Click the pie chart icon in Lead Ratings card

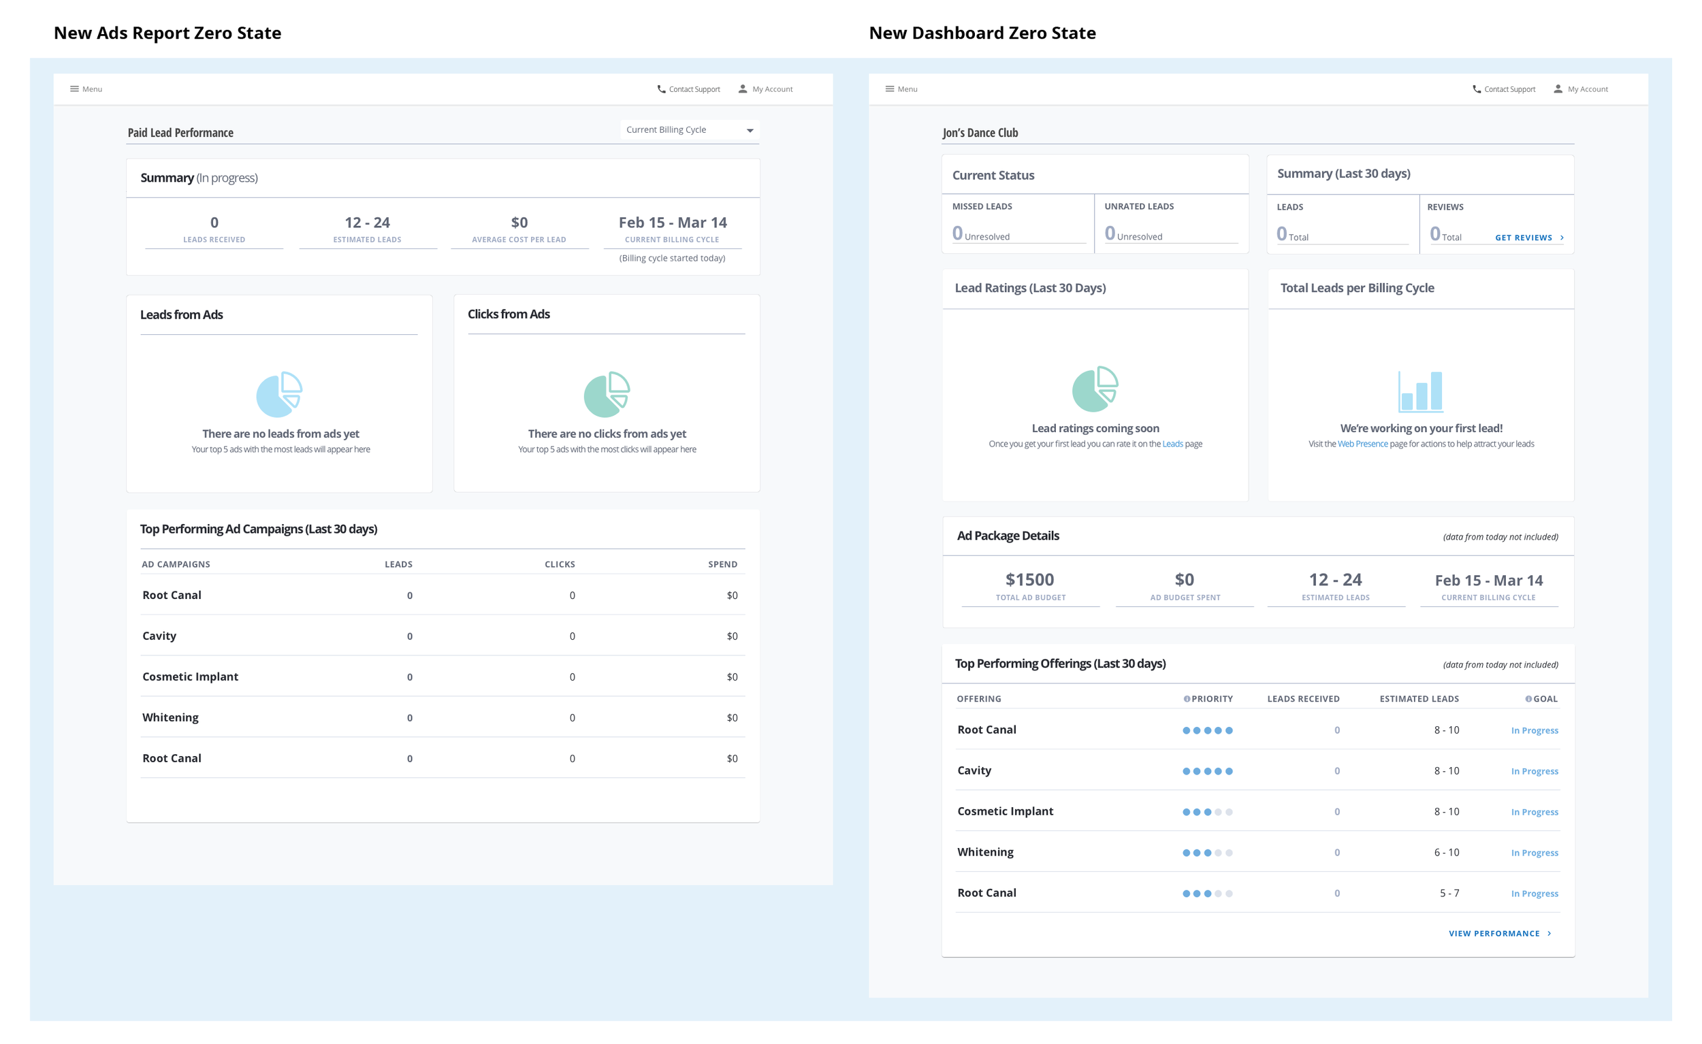pos(1095,389)
